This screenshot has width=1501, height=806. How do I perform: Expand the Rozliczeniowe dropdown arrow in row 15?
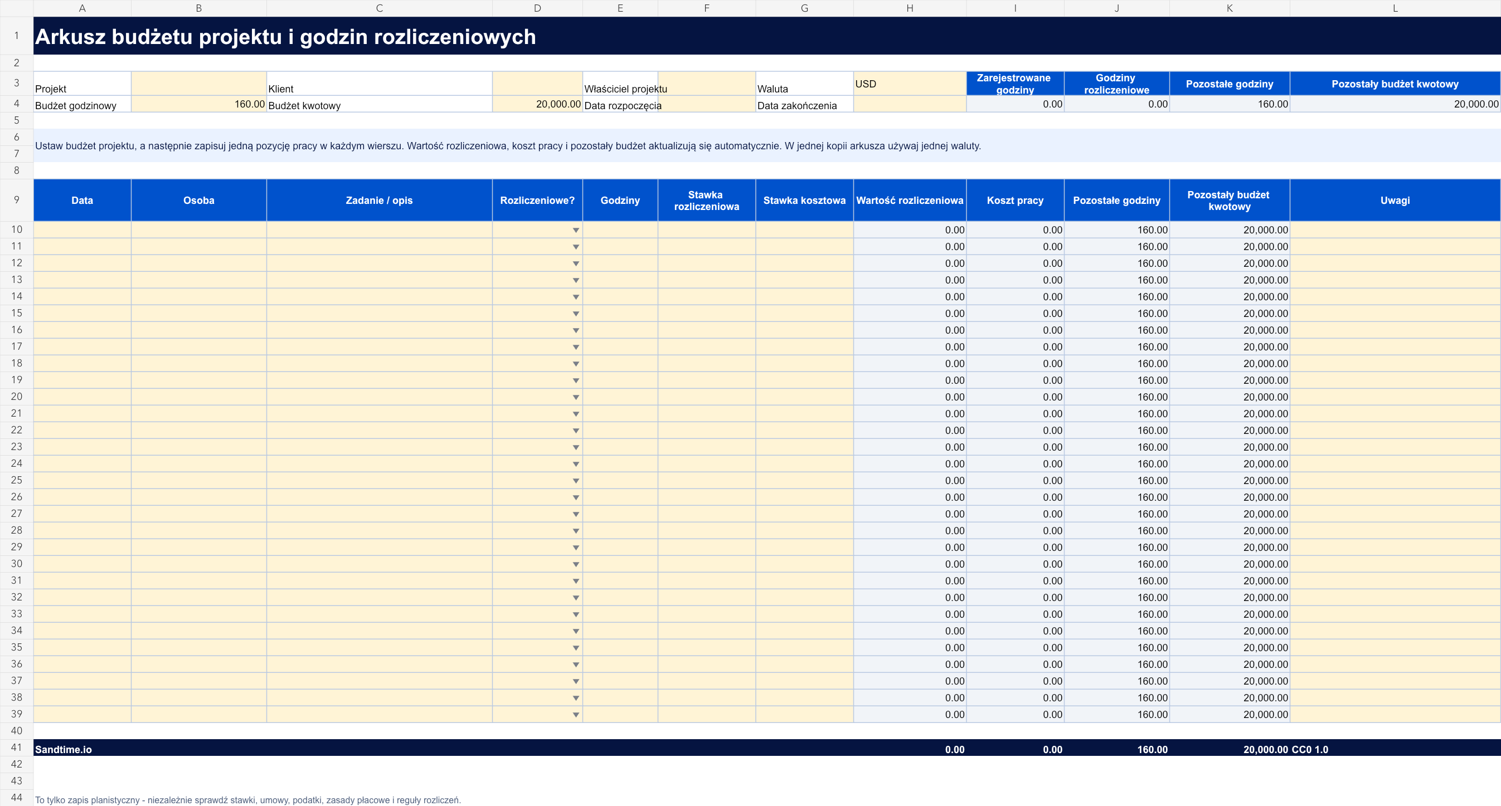(575, 313)
